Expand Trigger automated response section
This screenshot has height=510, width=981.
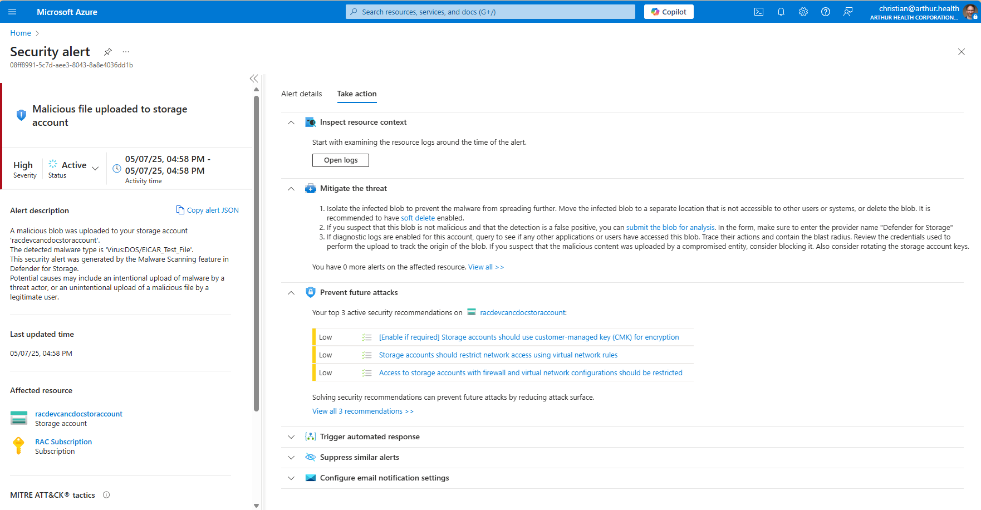click(291, 437)
